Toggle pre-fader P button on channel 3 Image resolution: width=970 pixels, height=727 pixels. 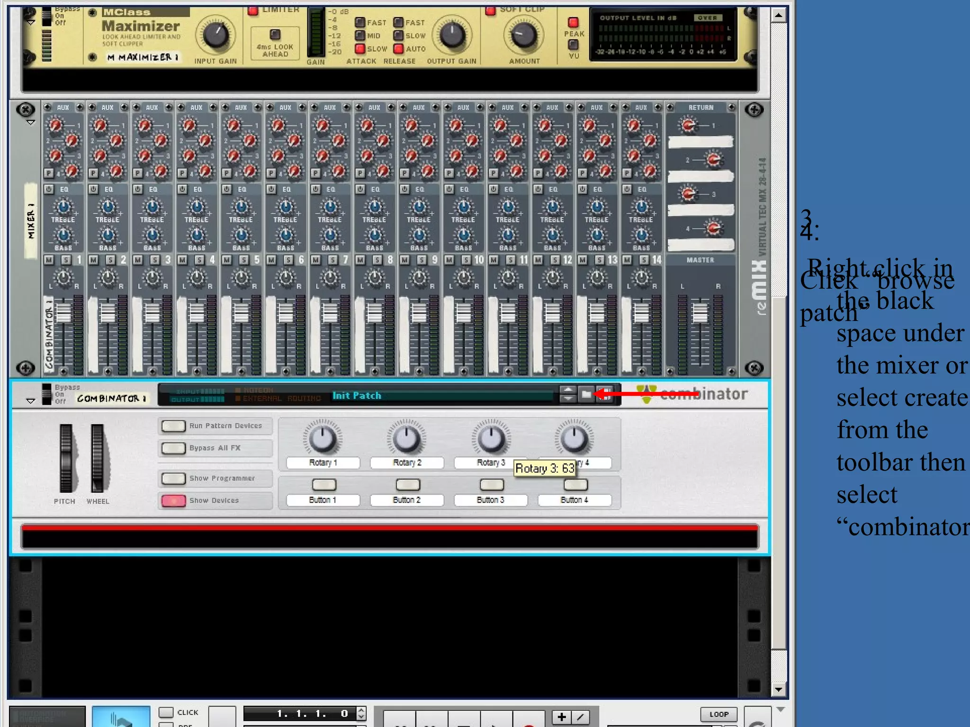[x=138, y=173]
